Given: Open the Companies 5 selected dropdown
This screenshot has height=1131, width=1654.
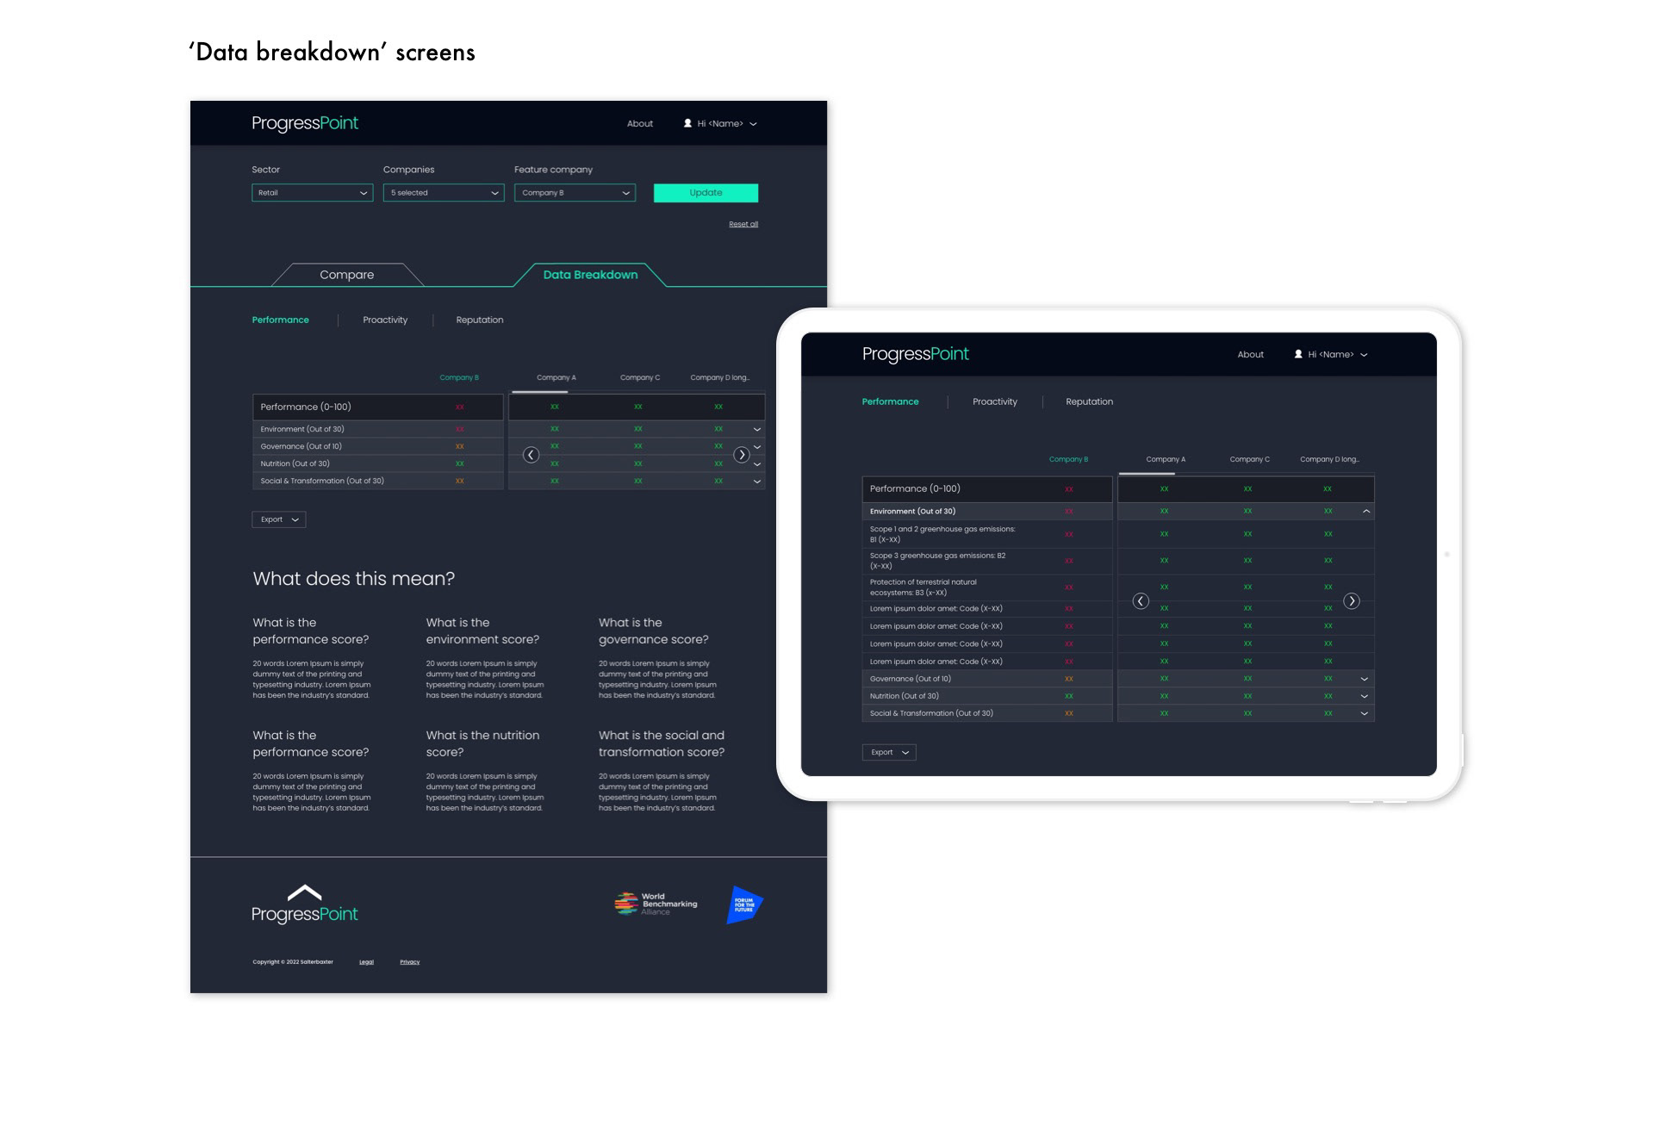Looking at the screenshot, I should 444,193.
